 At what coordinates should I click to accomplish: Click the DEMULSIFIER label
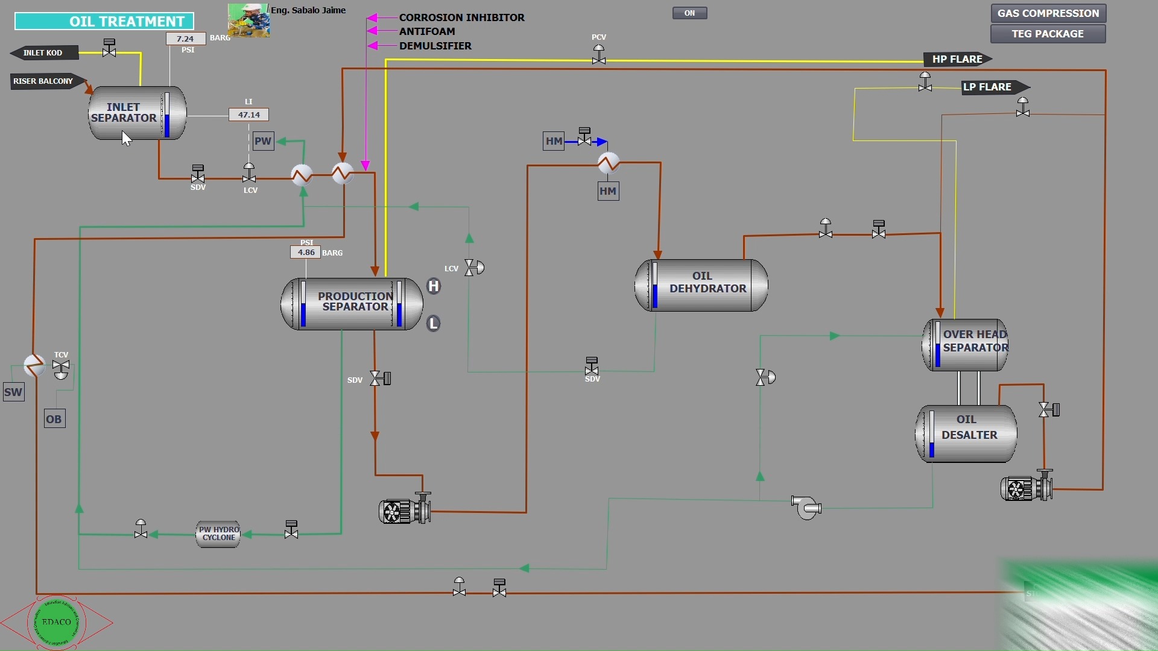click(435, 46)
